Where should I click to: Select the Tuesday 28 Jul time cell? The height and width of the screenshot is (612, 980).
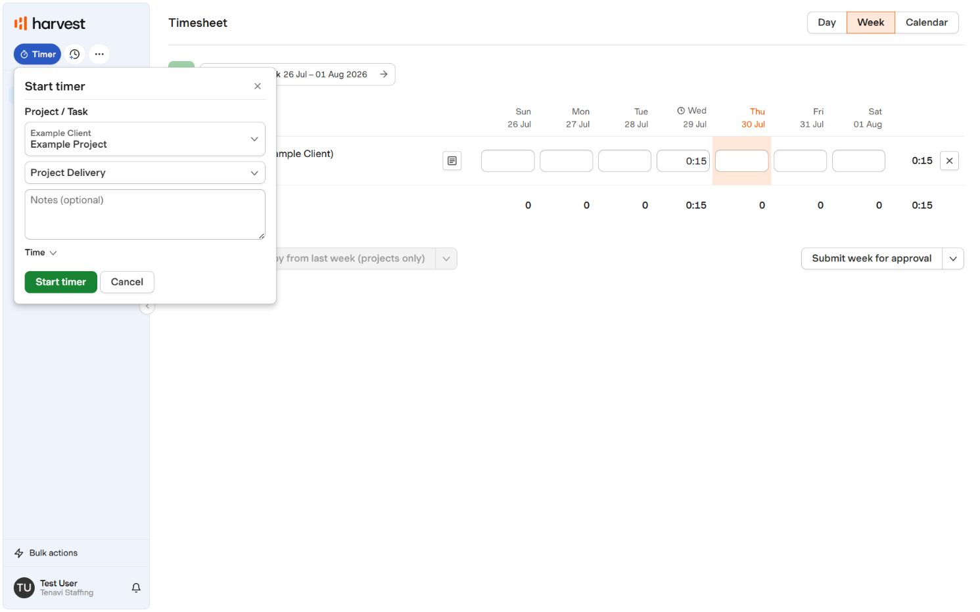pos(624,161)
